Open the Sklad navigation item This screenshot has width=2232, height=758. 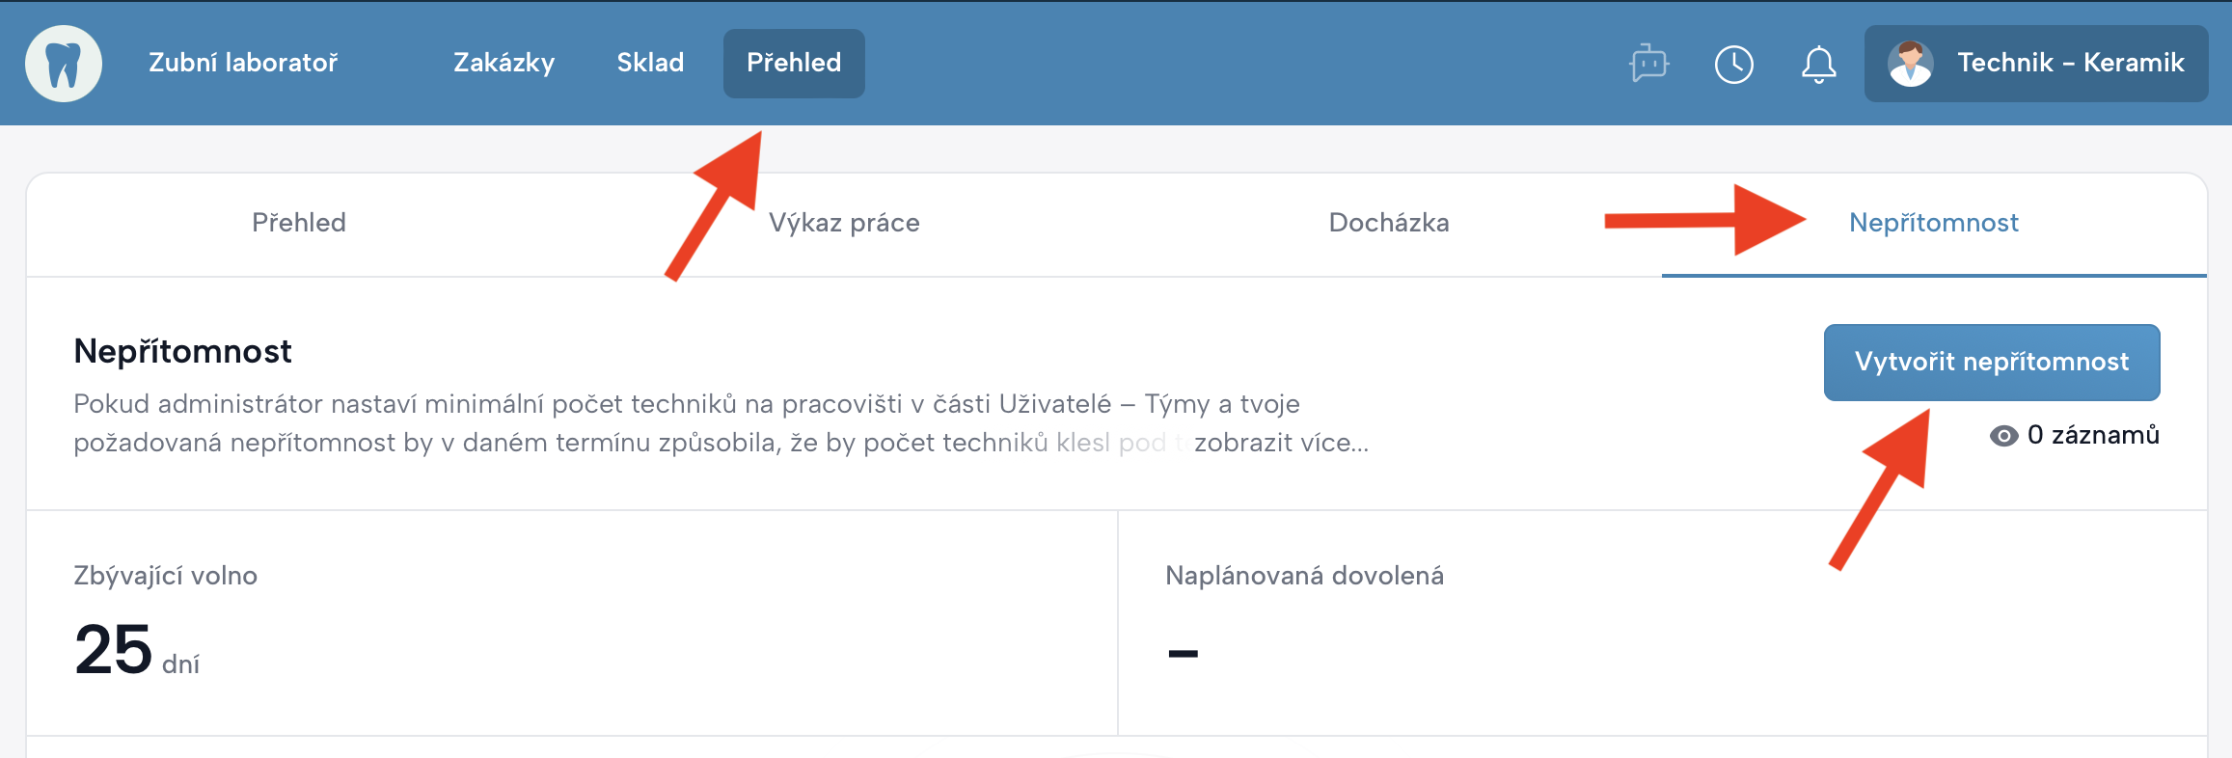pyautogui.click(x=650, y=63)
